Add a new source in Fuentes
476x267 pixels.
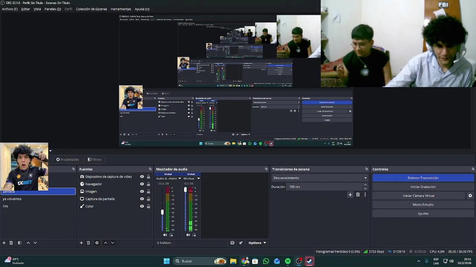click(81, 243)
